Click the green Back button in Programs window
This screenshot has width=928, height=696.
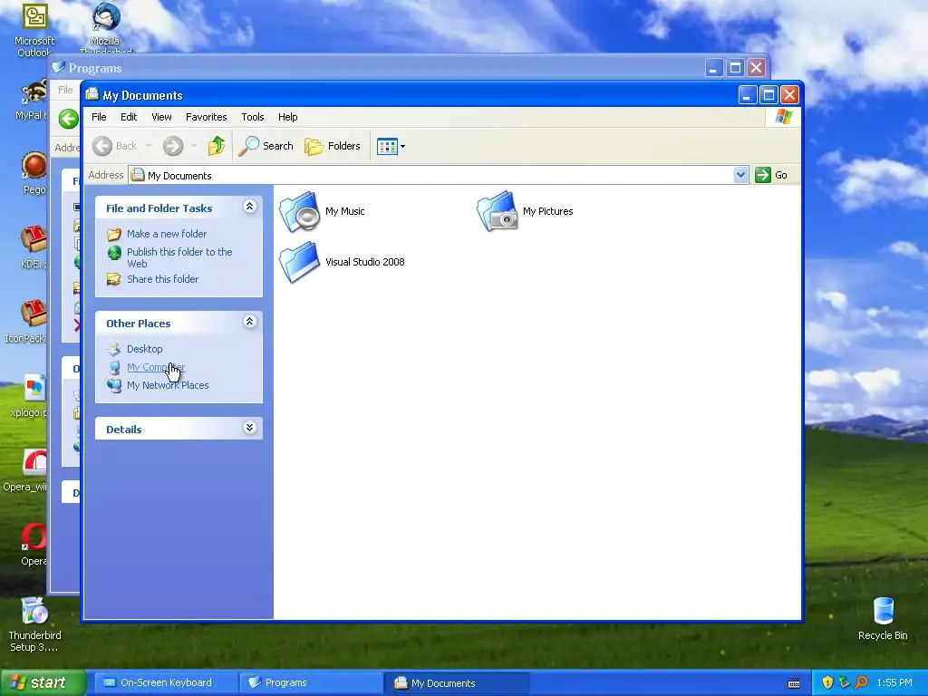point(69,119)
